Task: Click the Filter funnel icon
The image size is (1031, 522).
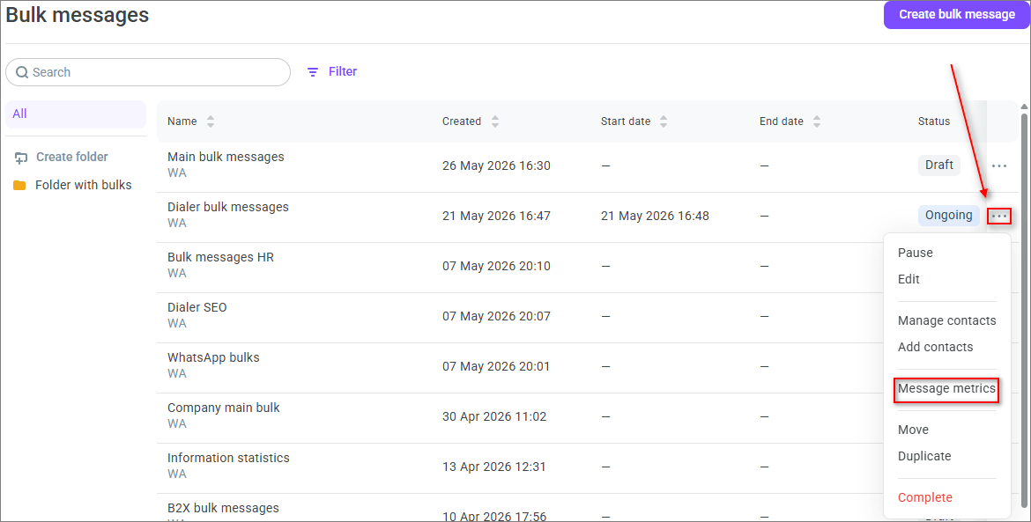Action: (313, 72)
